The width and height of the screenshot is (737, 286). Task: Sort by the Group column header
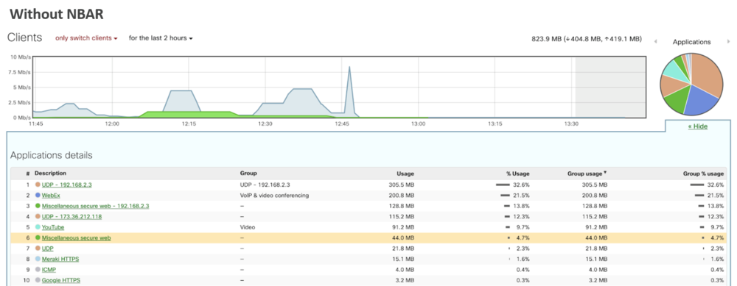pyautogui.click(x=248, y=173)
